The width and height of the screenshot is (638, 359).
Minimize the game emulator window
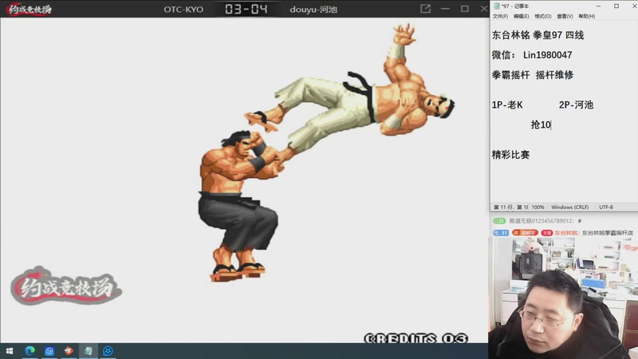(x=445, y=9)
